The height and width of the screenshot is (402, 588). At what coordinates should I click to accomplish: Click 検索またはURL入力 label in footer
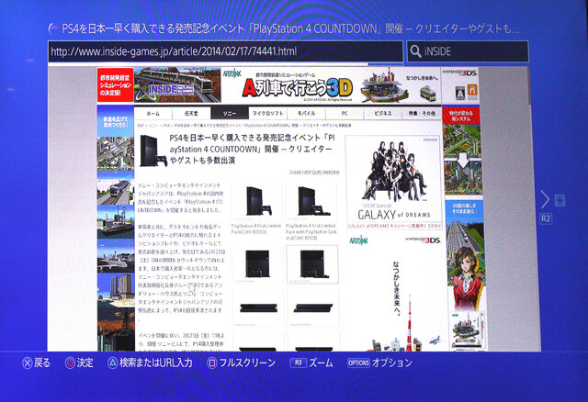156,363
